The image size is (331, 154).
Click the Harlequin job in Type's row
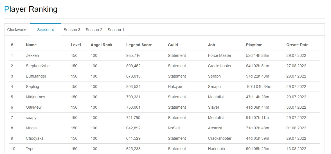click(x=216, y=149)
